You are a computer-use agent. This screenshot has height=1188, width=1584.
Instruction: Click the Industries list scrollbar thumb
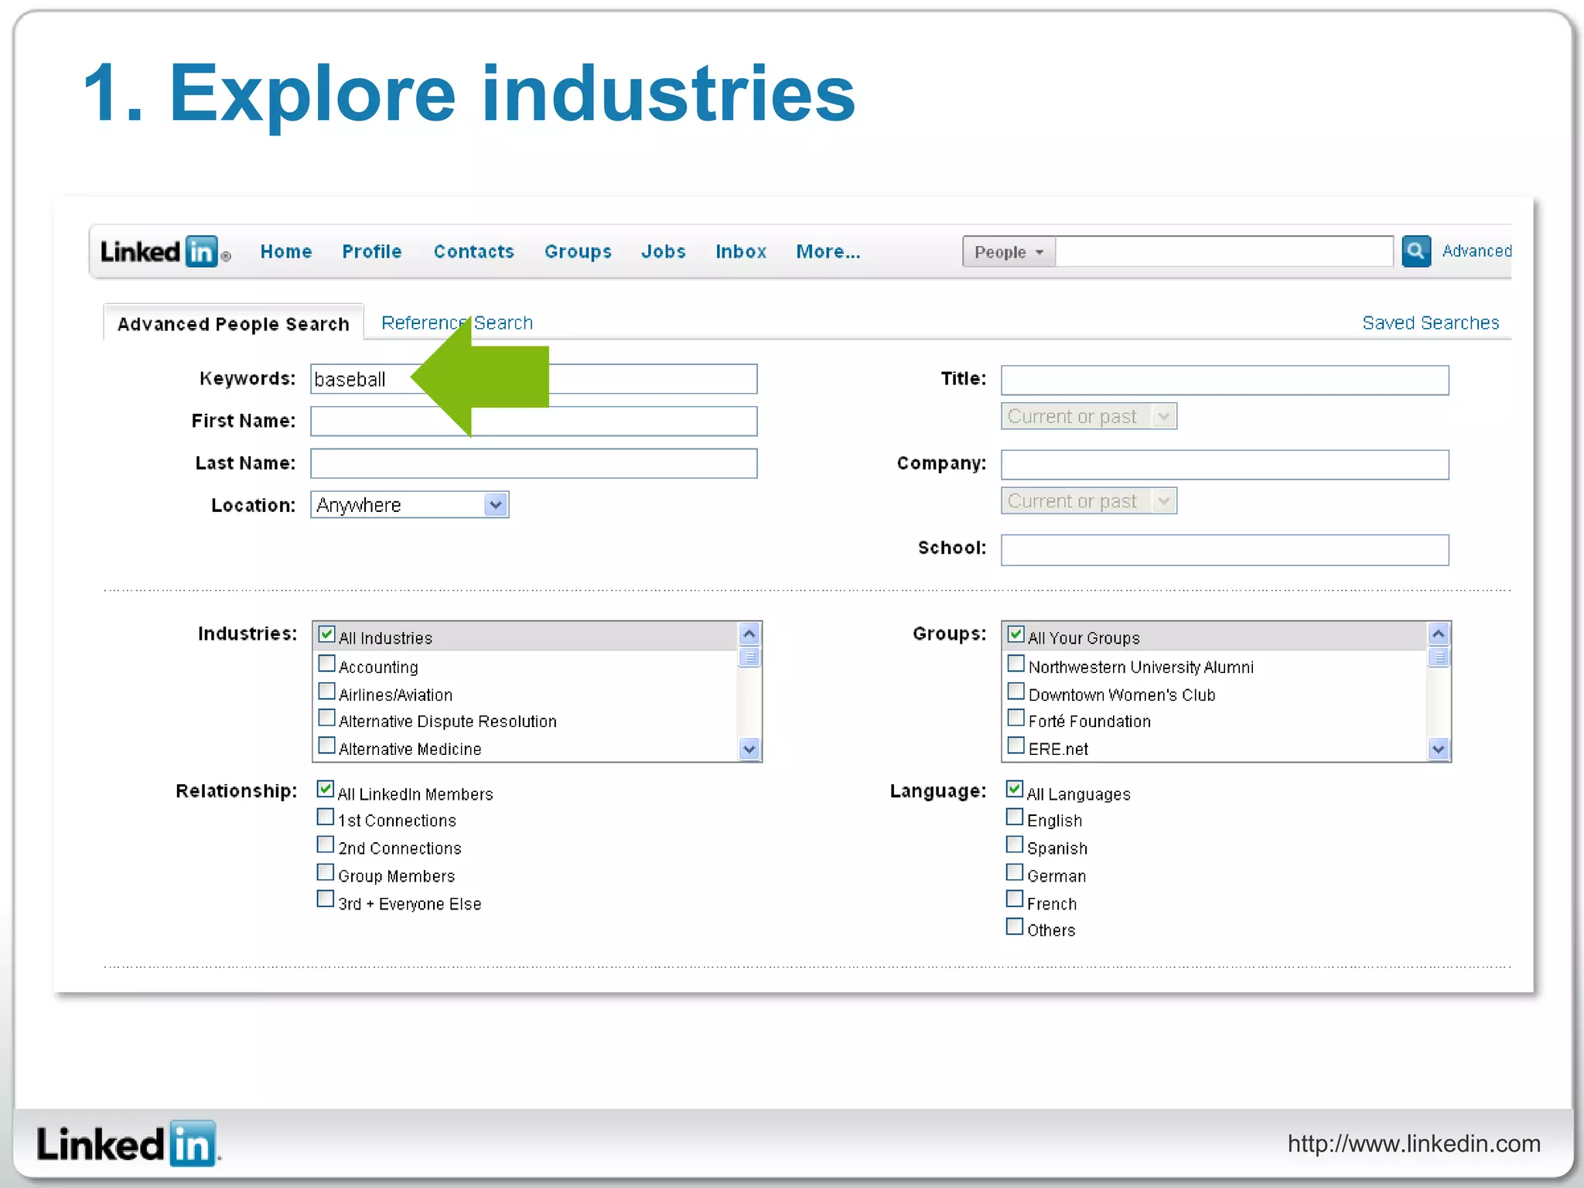point(749,657)
